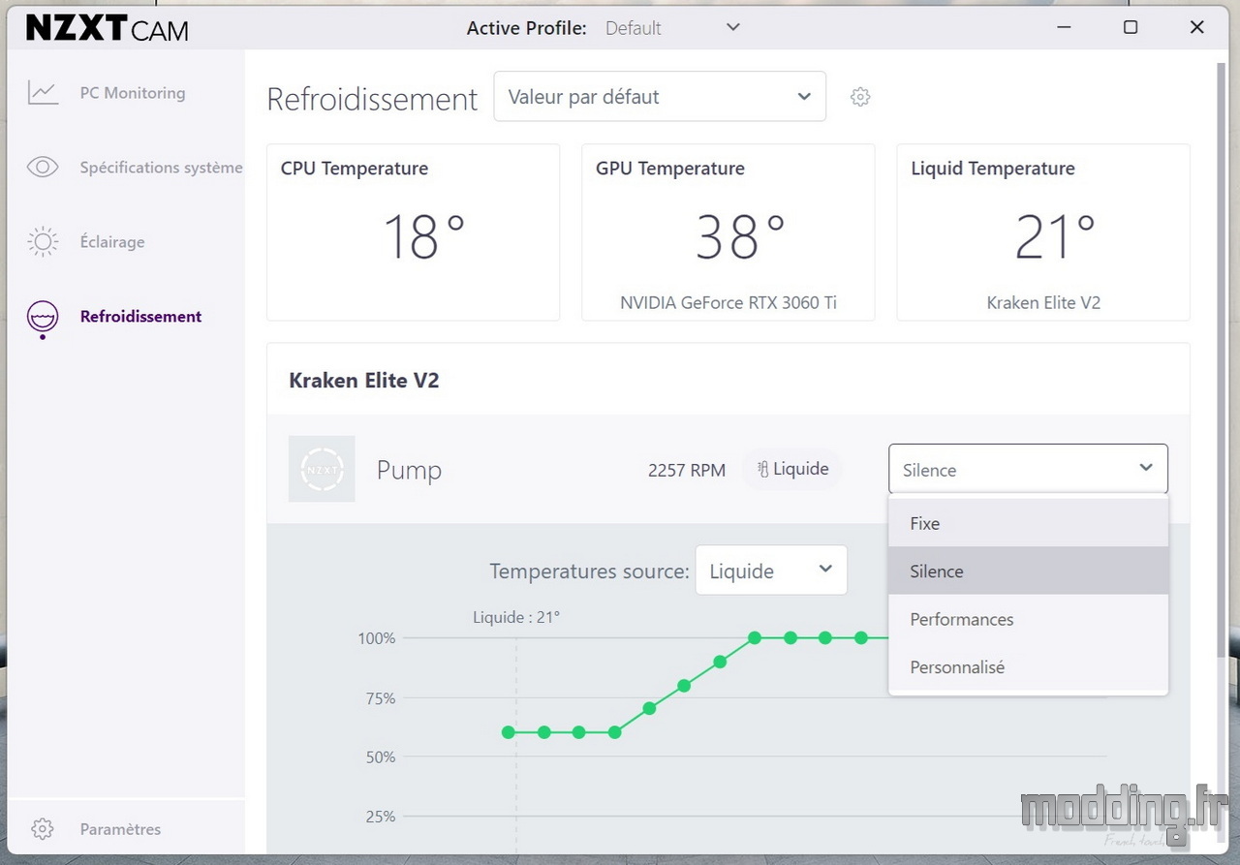Image resolution: width=1240 pixels, height=865 pixels.
Task: Click the Liquid Temperature card
Action: click(1043, 232)
